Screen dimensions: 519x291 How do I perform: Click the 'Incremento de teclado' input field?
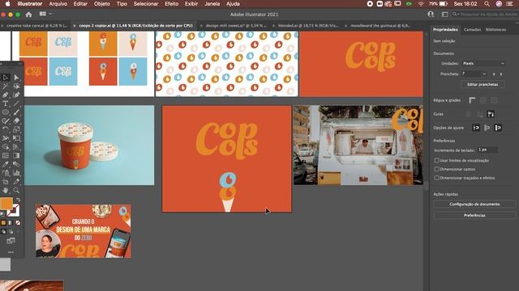tap(487, 150)
